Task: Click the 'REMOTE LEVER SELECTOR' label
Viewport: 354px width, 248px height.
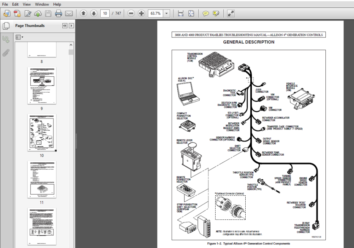Action: click(184, 142)
